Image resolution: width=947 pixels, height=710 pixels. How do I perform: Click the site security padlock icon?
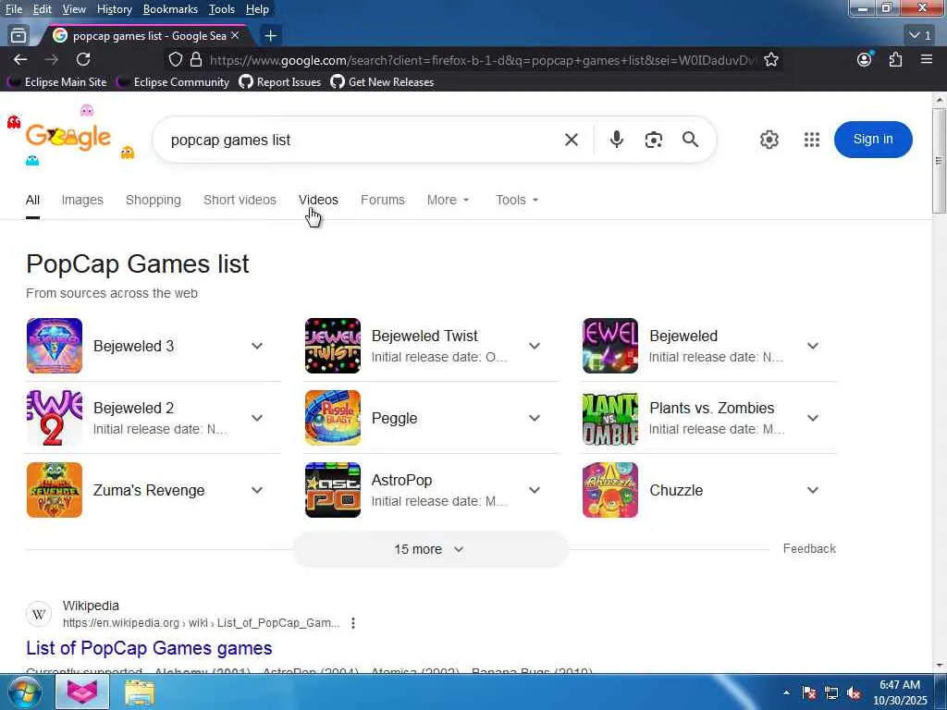click(x=196, y=59)
